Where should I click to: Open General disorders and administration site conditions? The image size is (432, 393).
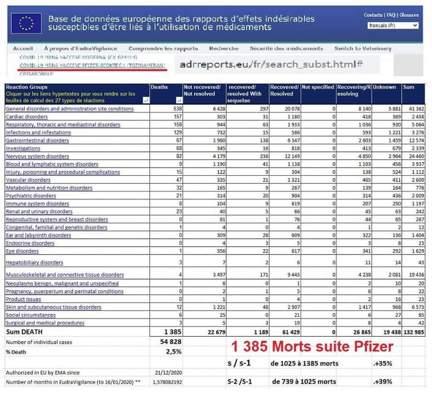[70, 109]
